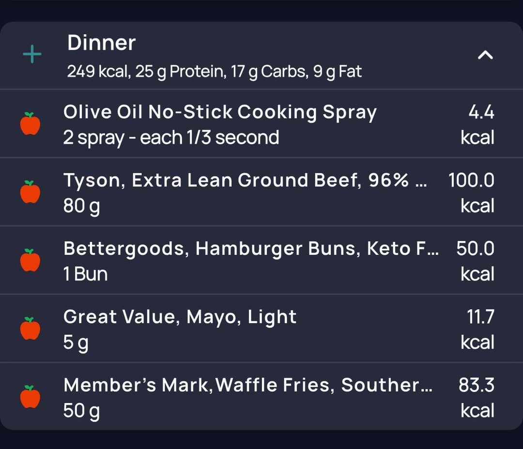
Task: Tap the 50.0 kcal value
Action: (x=475, y=249)
